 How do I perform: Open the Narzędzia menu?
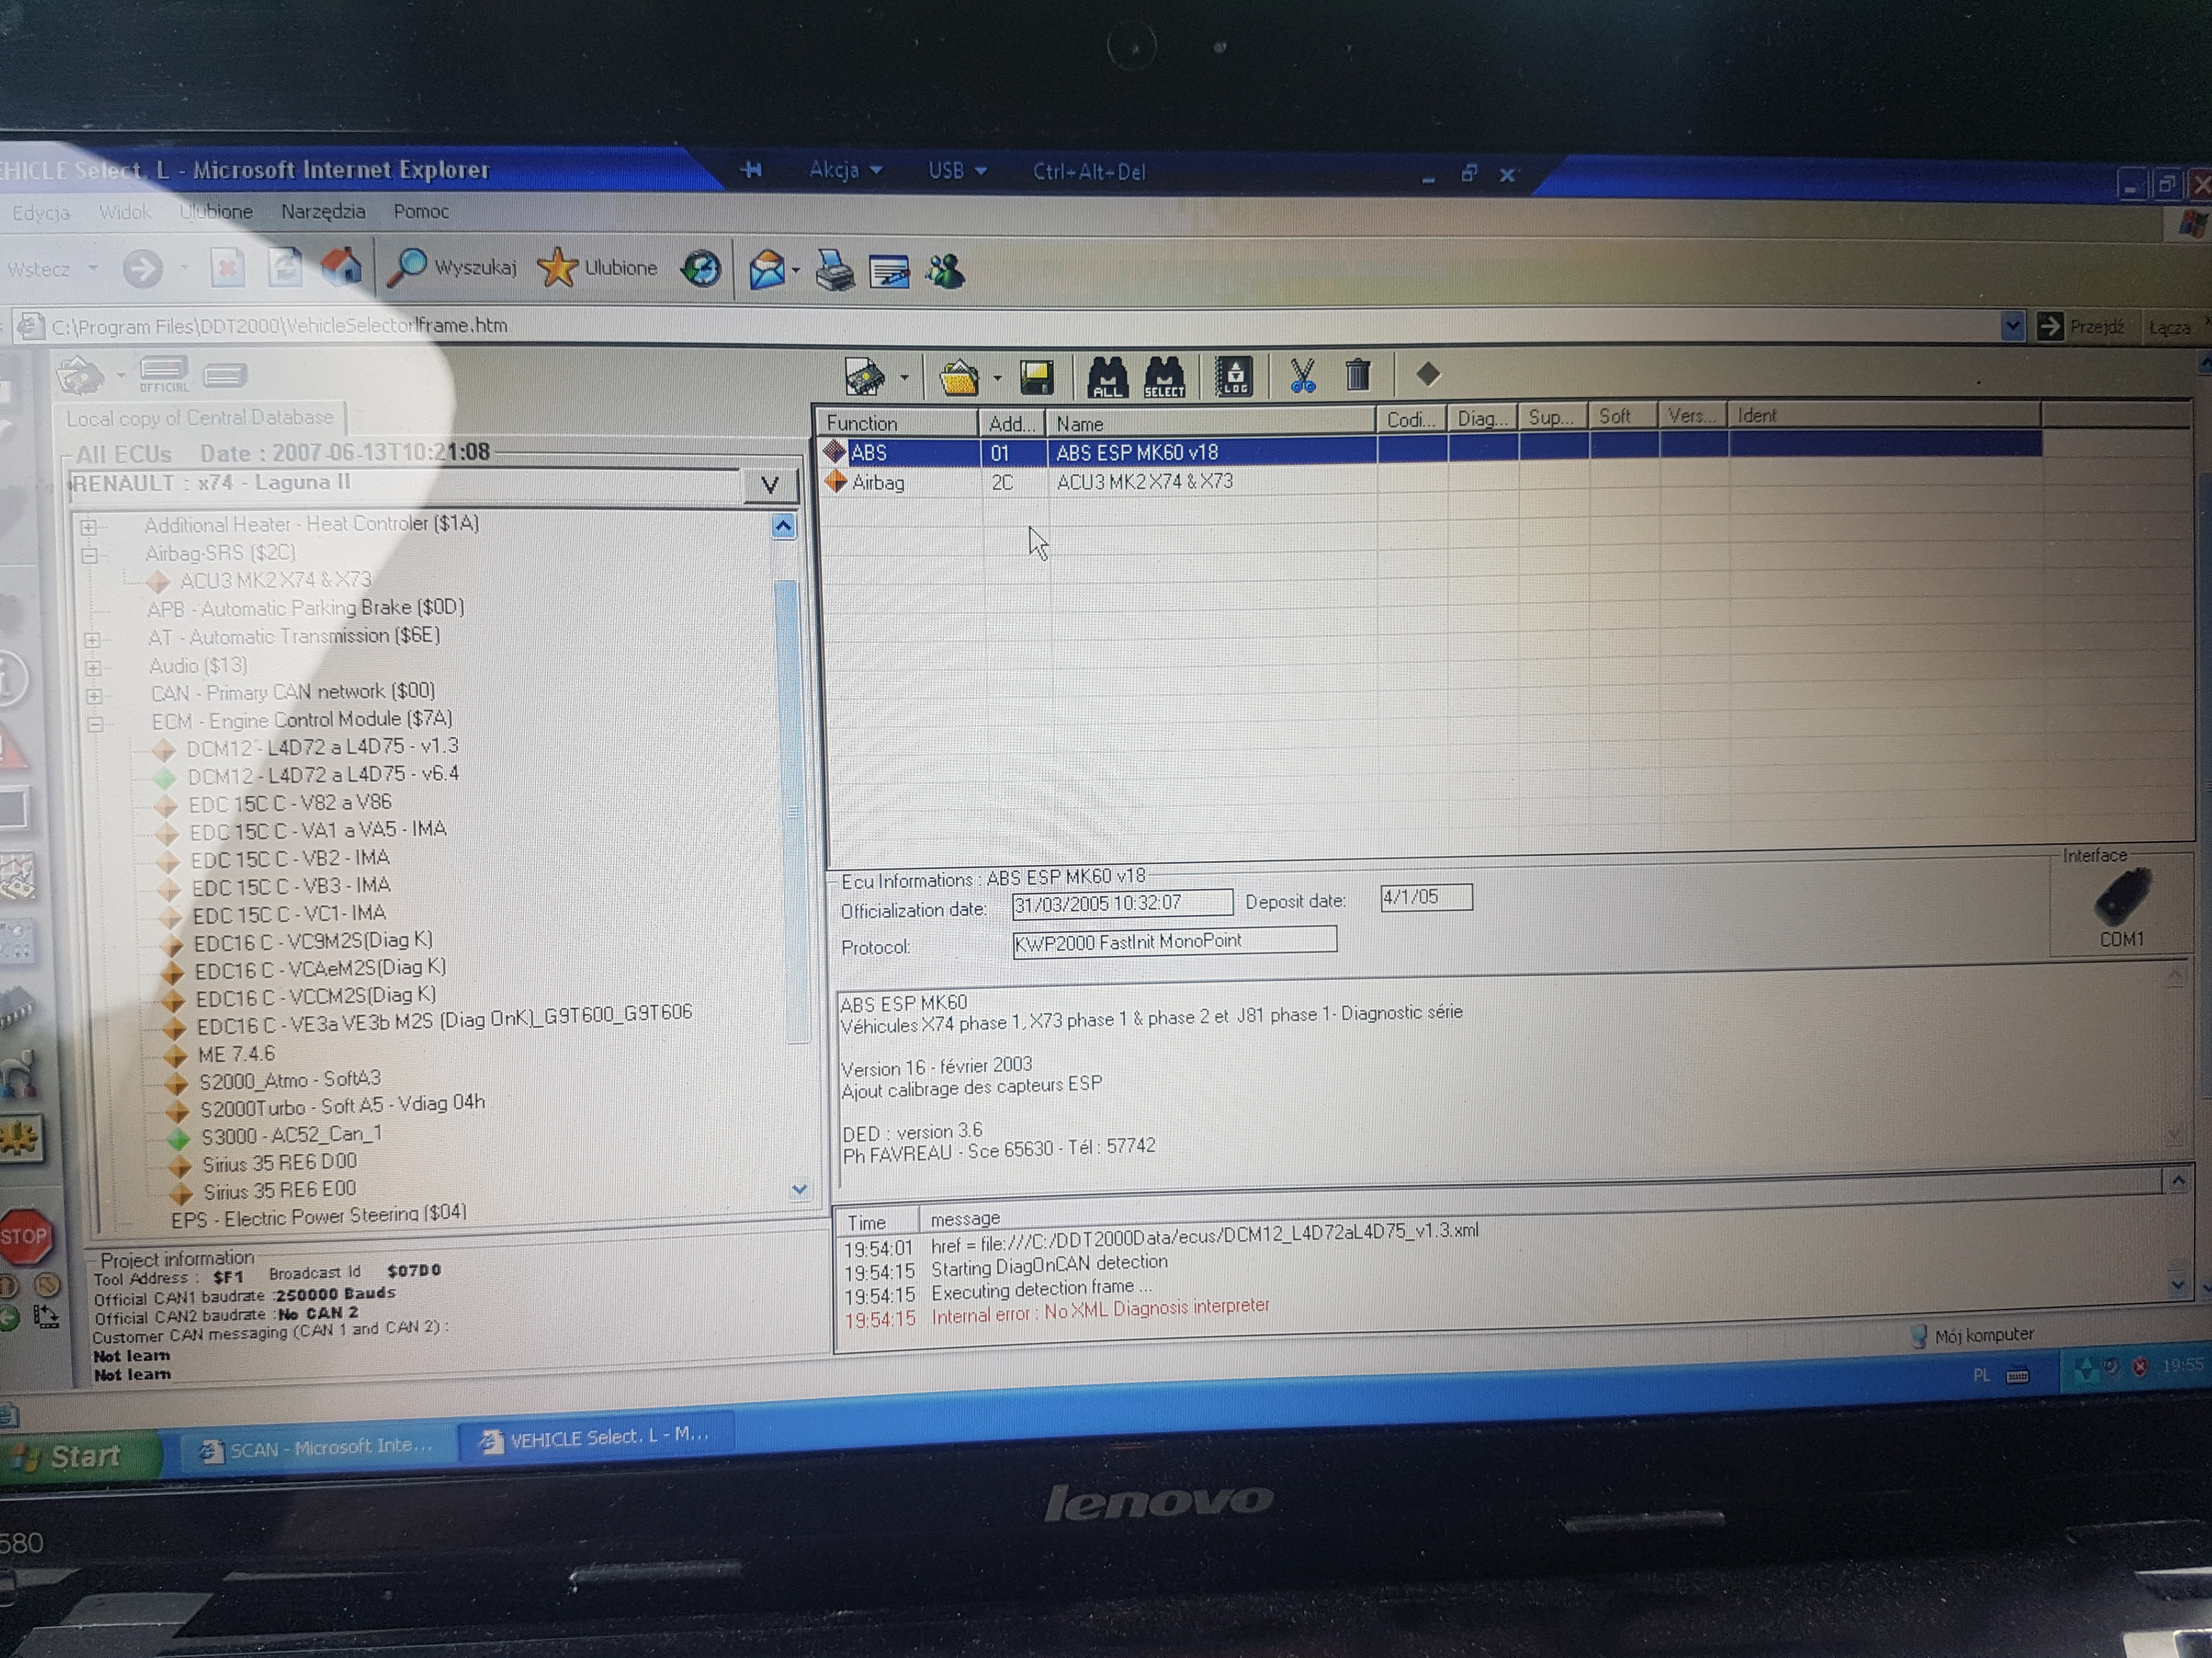tap(322, 212)
